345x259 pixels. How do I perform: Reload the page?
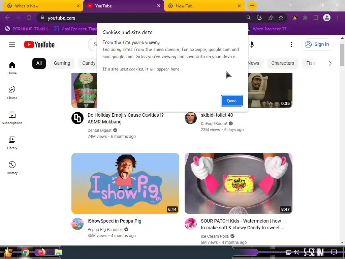[29, 18]
